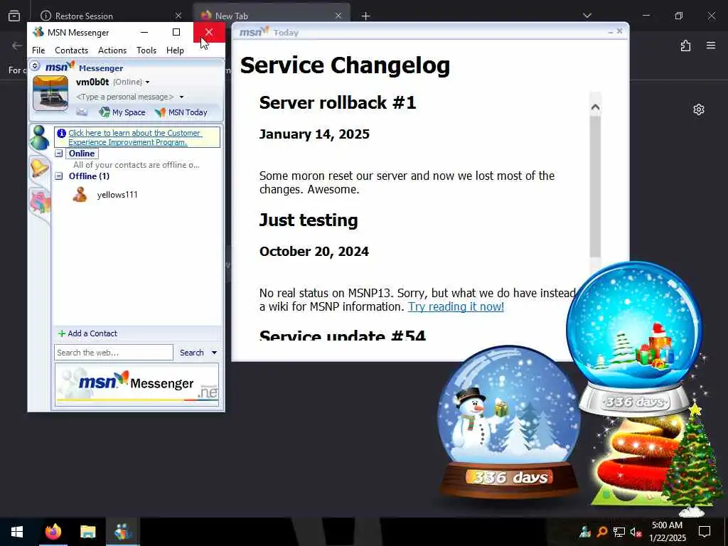728x546 pixels.
Task: Click the yellows111 contact buddy icon
Action: (x=80, y=195)
